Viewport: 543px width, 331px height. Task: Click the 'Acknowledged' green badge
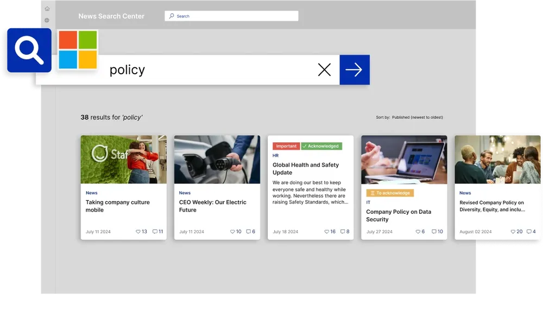click(321, 146)
